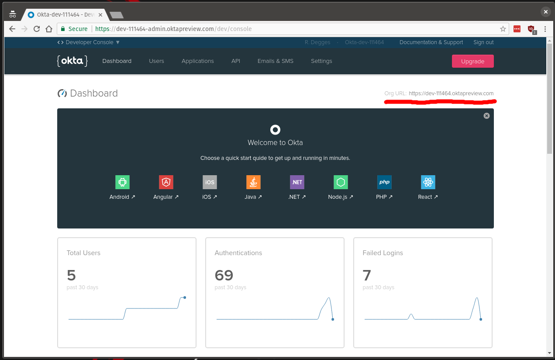The image size is (555, 360).
Task: Click the Okta logo in header
Action: (x=72, y=61)
